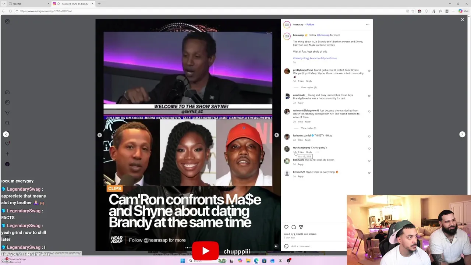This screenshot has width=471, height=265.
Task: Open post options three-dot menu
Action: pos(368,25)
